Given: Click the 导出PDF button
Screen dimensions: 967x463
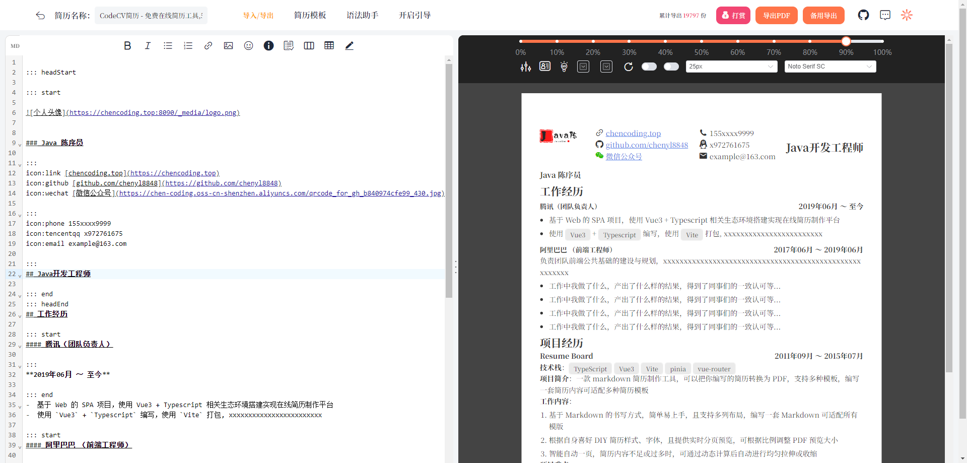Looking at the screenshot, I should tap(776, 16).
